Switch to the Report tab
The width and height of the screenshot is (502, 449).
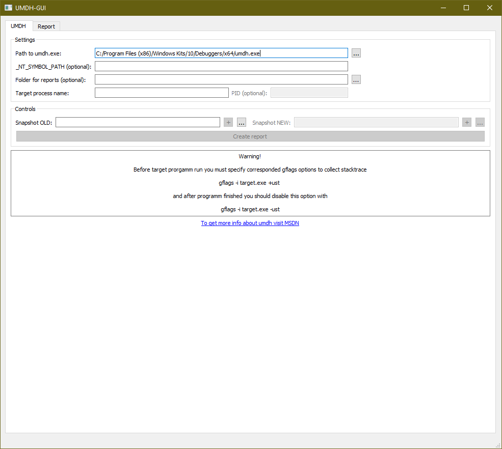point(46,26)
